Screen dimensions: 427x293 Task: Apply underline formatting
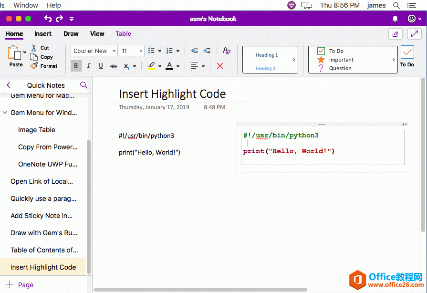point(100,66)
